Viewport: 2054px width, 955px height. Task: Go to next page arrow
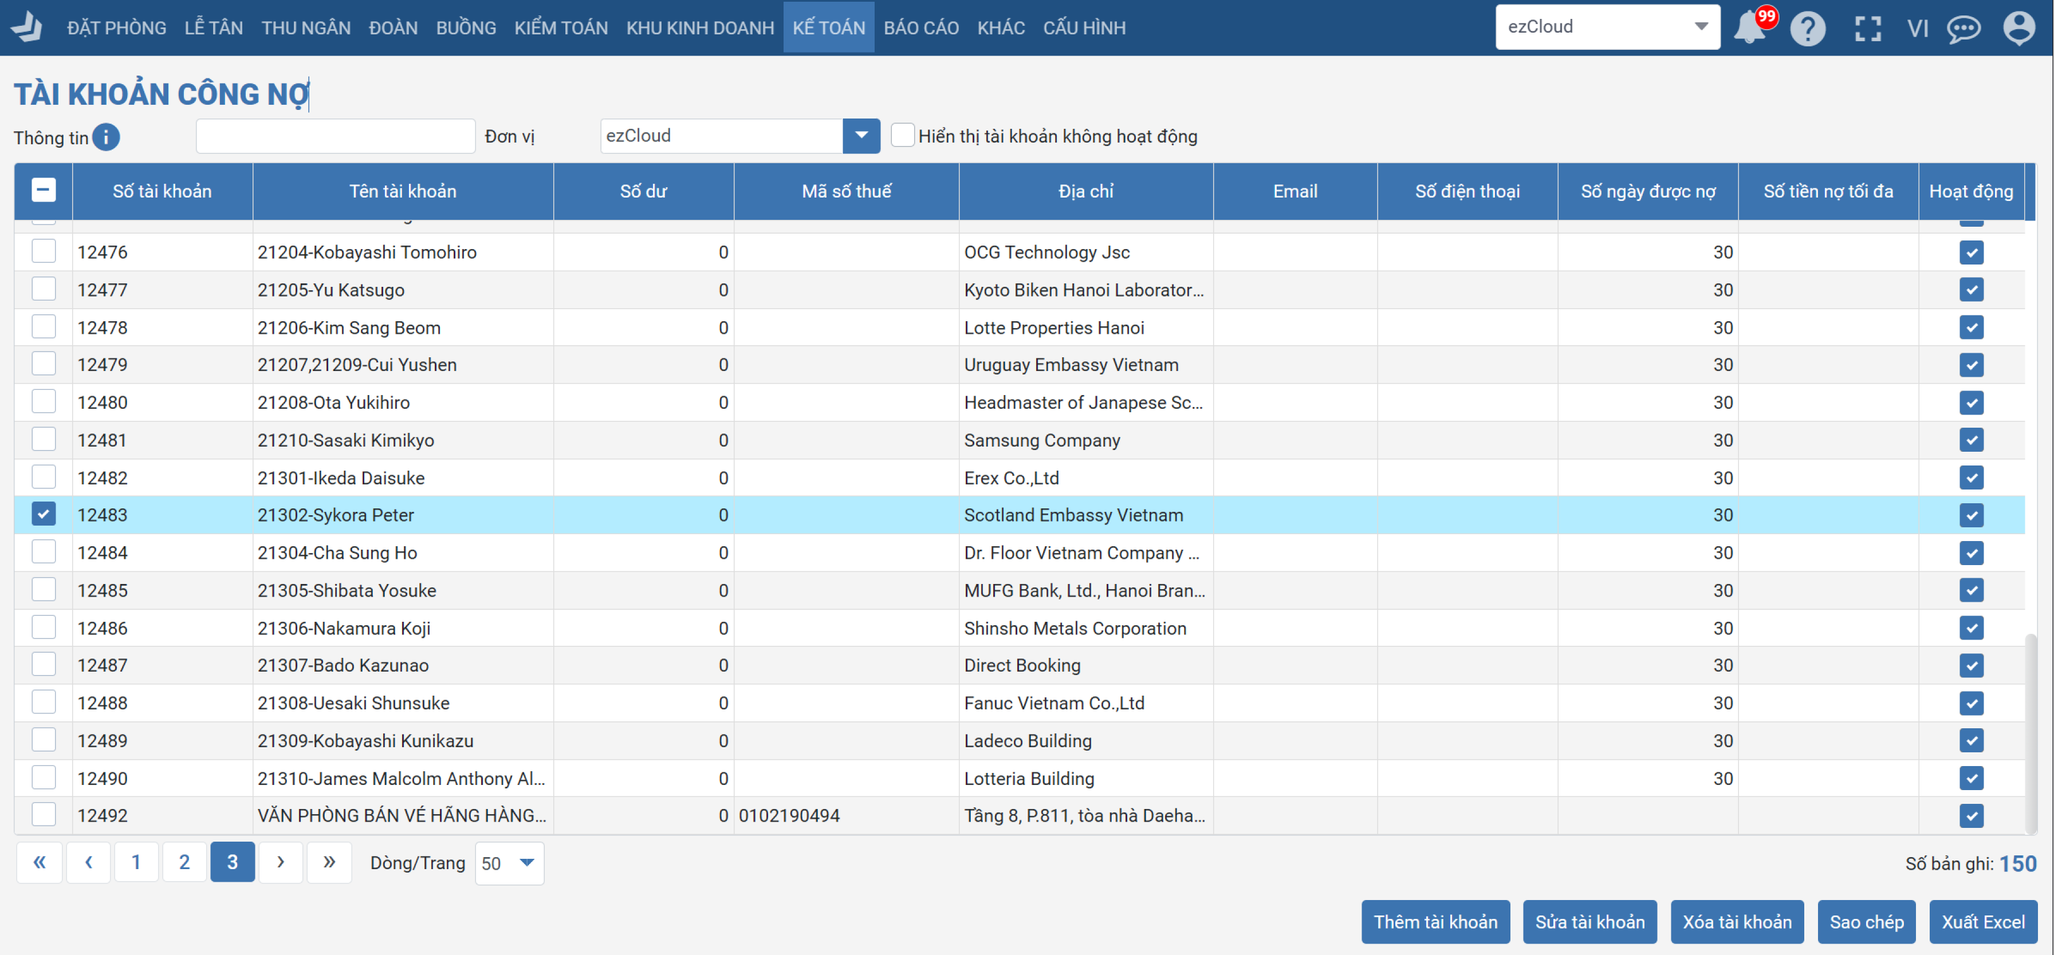point(281,862)
